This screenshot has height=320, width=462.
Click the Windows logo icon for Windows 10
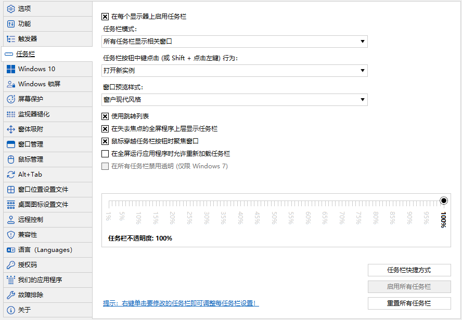coord(11,69)
